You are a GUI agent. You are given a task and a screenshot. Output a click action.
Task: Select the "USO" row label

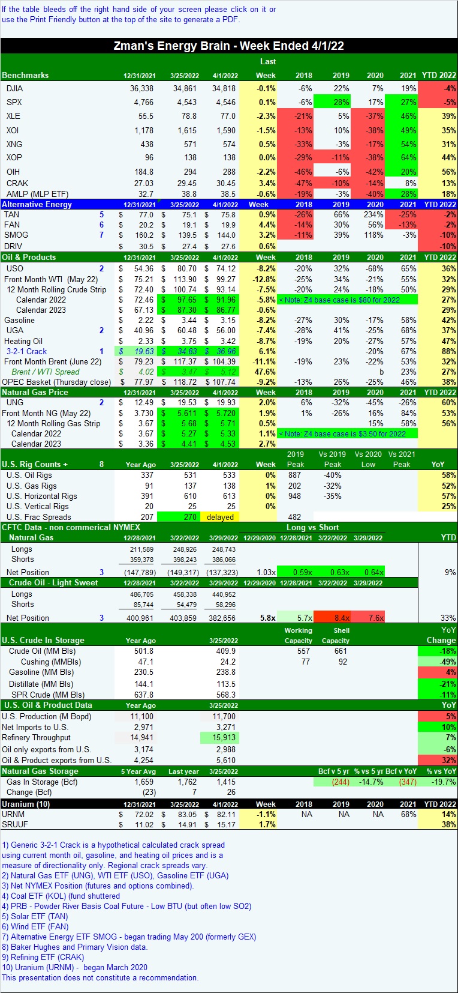click(x=14, y=268)
